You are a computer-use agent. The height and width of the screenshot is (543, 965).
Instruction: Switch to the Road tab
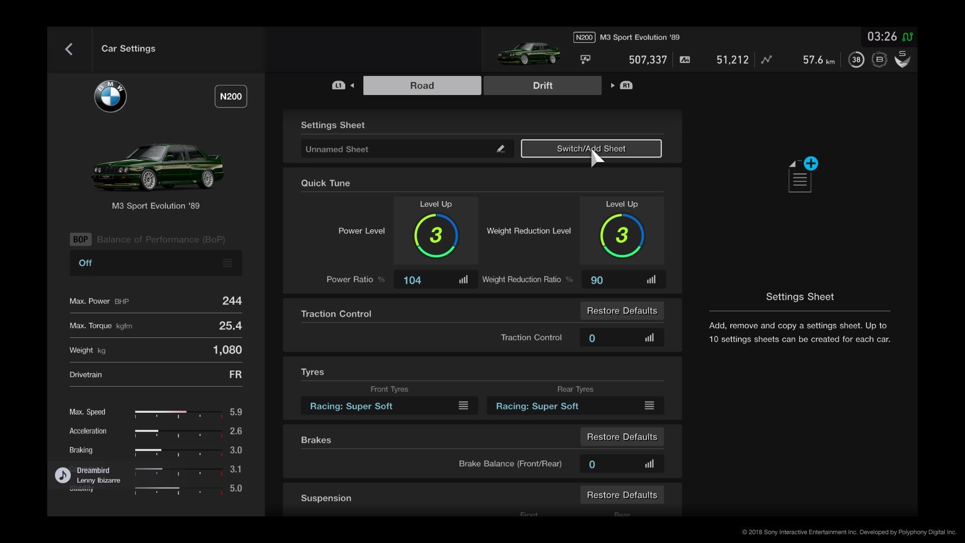click(x=422, y=85)
